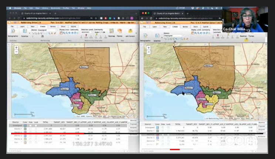The width and height of the screenshot is (275, 159).
Task: Open Selection tool in right window
Action: [x=157, y=37]
